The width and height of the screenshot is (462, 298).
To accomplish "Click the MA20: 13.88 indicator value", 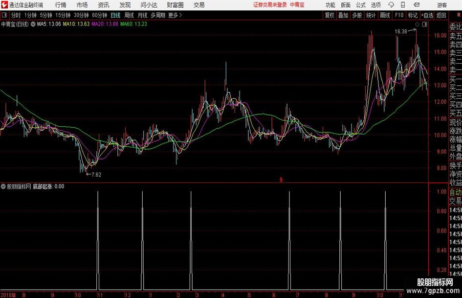I will (105, 24).
